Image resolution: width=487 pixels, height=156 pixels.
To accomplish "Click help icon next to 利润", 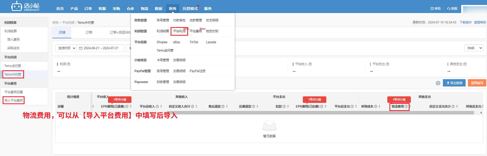I will tap(69, 64).
